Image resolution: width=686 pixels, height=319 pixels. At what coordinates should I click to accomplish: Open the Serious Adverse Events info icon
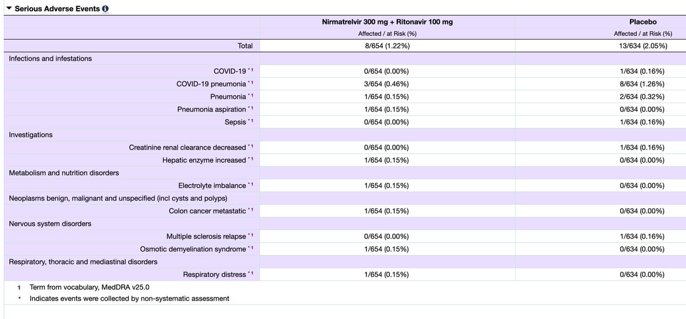tap(106, 10)
